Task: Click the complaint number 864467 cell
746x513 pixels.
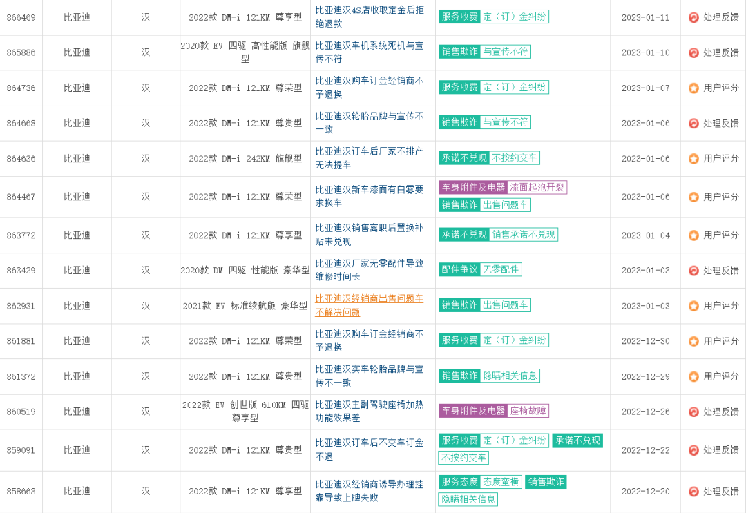Action: (21, 197)
